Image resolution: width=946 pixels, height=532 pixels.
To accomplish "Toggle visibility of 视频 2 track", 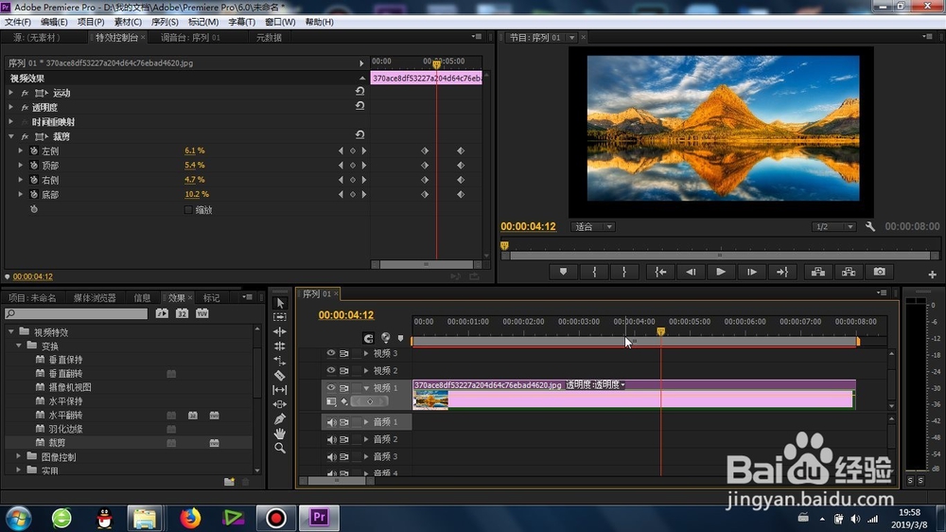I will [x=330, y=370].
